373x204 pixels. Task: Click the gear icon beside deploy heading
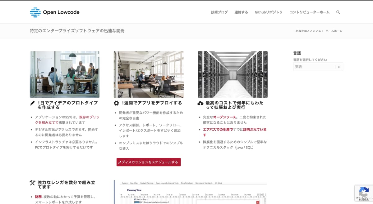tap(116, 103)
